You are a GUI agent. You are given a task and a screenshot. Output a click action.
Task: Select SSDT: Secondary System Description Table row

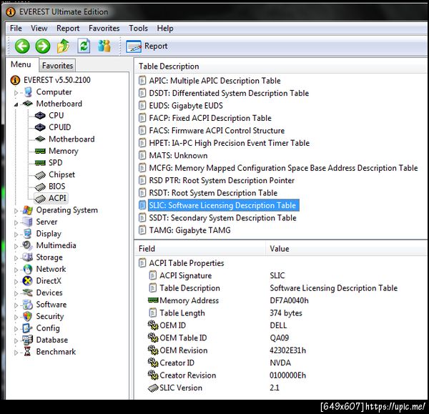(217, 218)
